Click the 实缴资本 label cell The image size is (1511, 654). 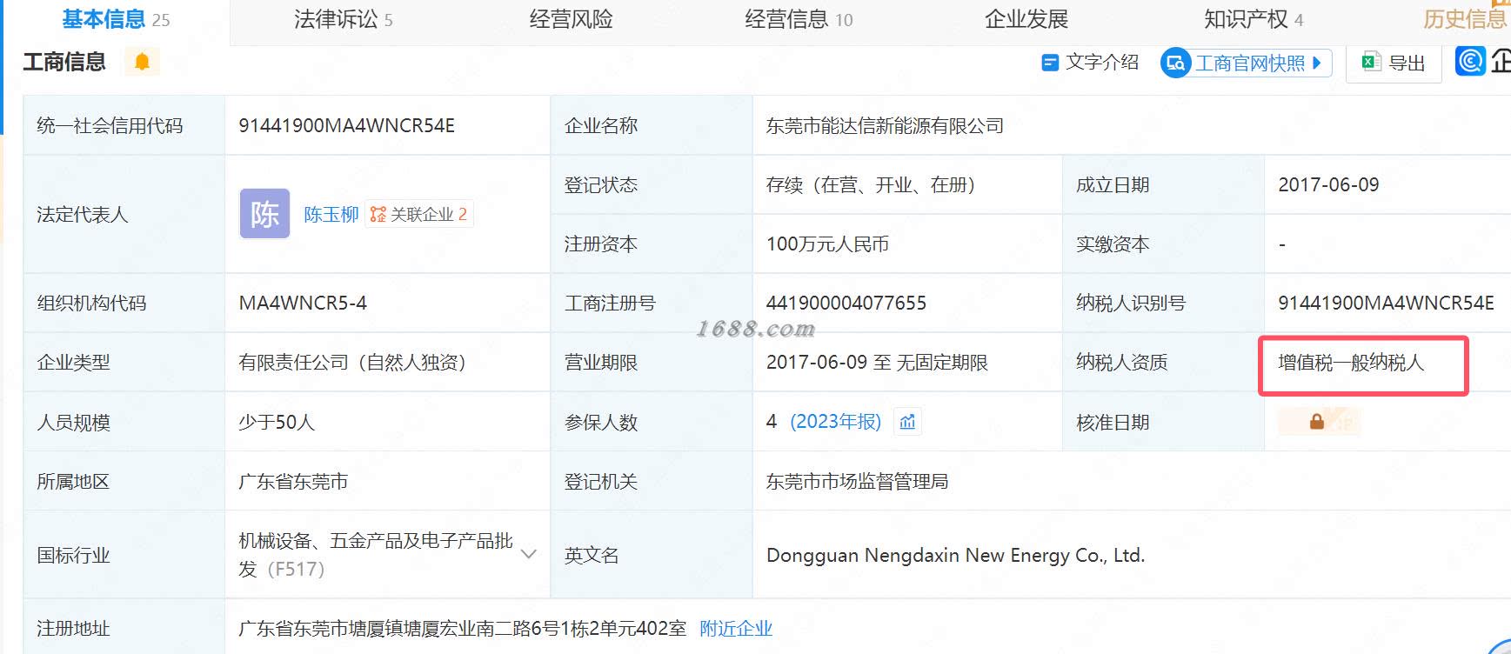tap(1163, 244)
